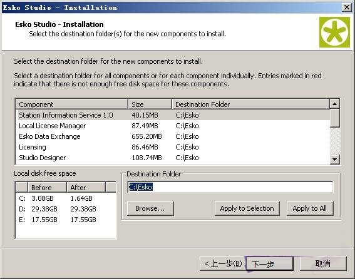This screenshot has height=279, width=355.
Task: Click the Destination Folder text field
Action: click(230, 187)
